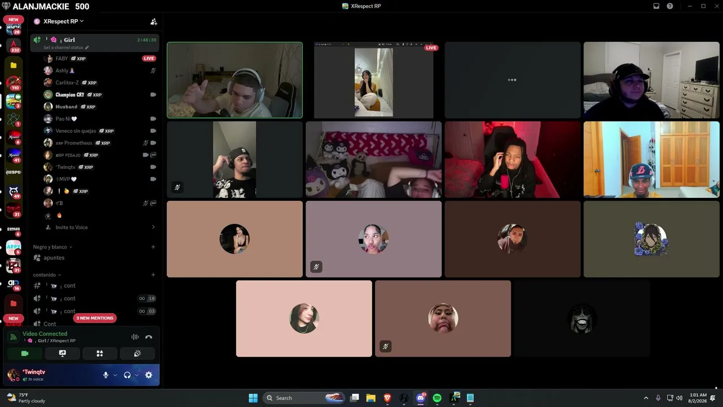Open the invite people icon beside XRespect RP
The width and height of the screenshot is (723, 407).
pos(154,21)
